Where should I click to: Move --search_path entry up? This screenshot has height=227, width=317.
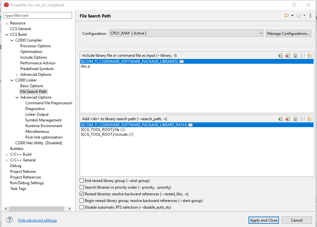[302, 119]
